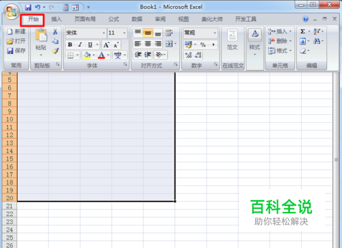This screenshot has width=342, height=248.
Task: Open the 剪贴板 dialog launcher
Action: [x=58, y=64]
